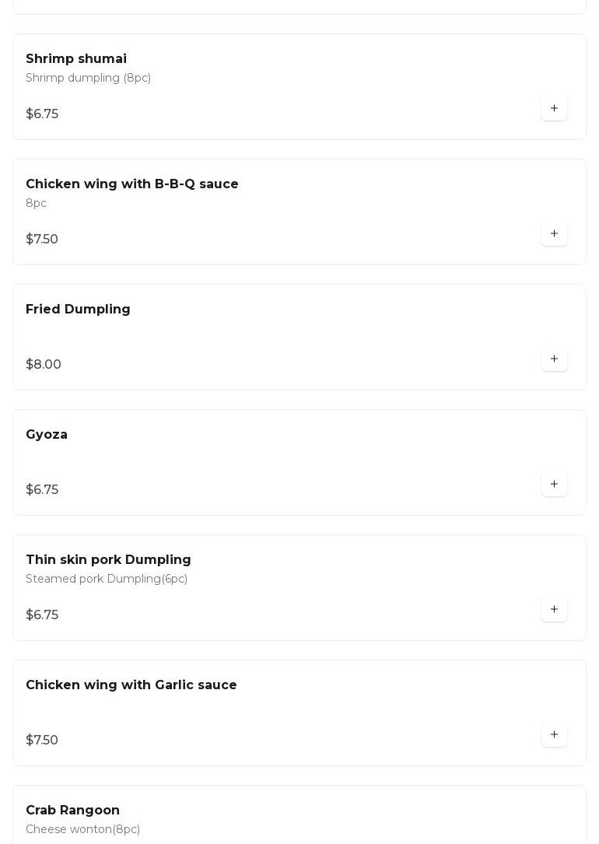Open the Gyoza menu item title
599x844 pixels.
point(47,435)
